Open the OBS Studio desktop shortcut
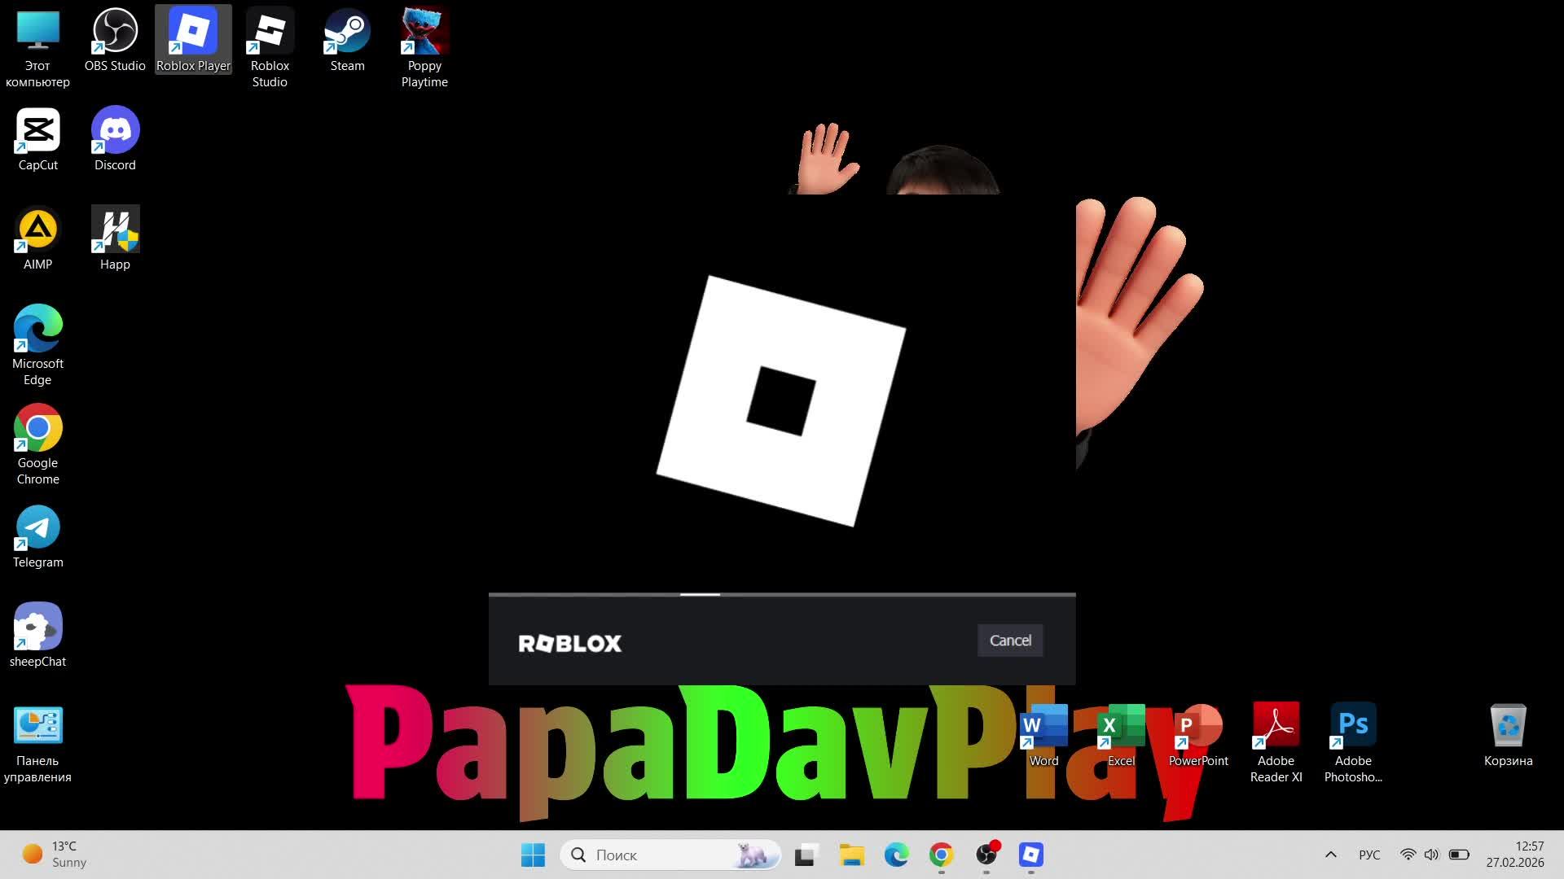 [115, 33]
